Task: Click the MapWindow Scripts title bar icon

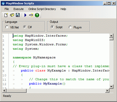Action: [3, 3]
